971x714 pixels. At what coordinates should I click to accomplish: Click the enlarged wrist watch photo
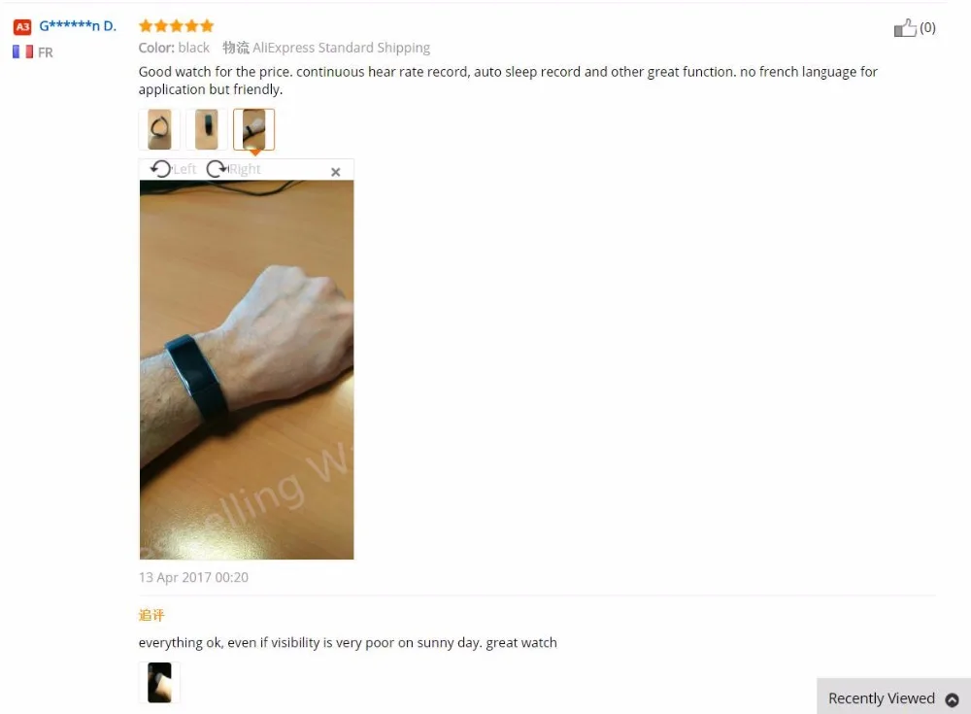[x=247, y=370]
